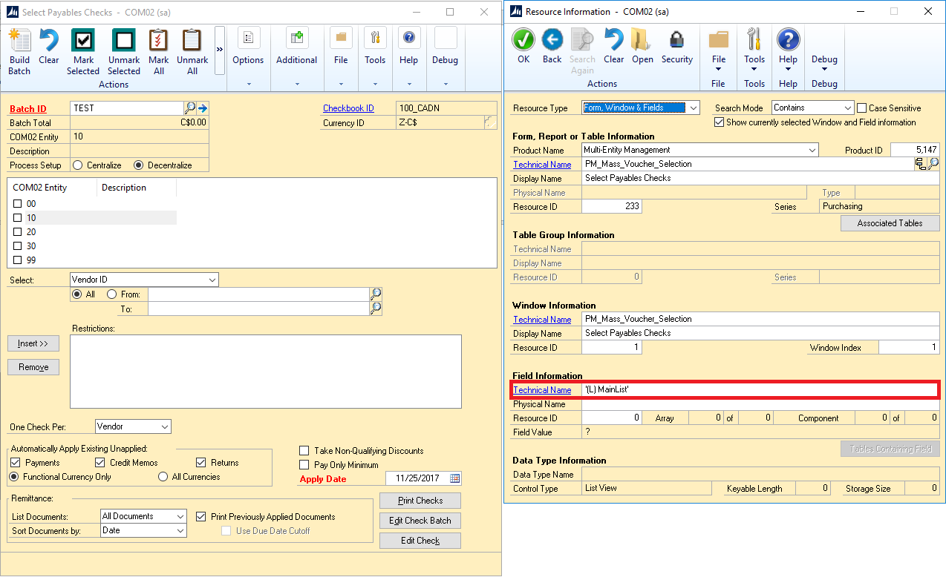Select the All Currencies option

click(163, 477)
